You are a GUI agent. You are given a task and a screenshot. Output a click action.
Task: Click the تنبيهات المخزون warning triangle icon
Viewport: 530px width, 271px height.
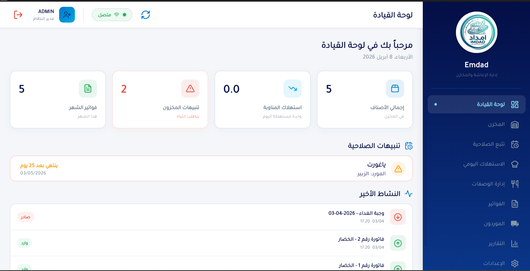[x=190, y=89]
